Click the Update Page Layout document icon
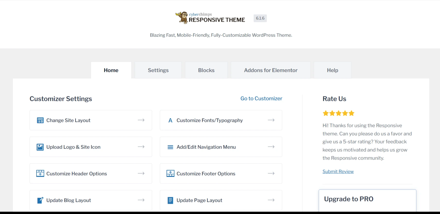Image resolution: width=440 pixels, height=214 pixels. pyautogui.click(x=170, y=200)
